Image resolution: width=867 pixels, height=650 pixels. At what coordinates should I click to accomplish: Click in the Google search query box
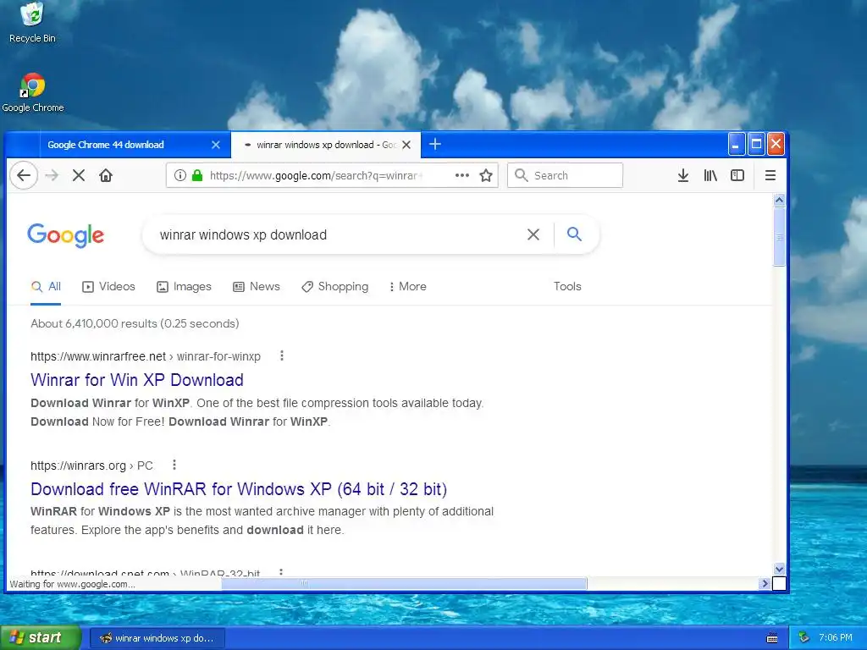pyautogui.click(x=337, y=234)
